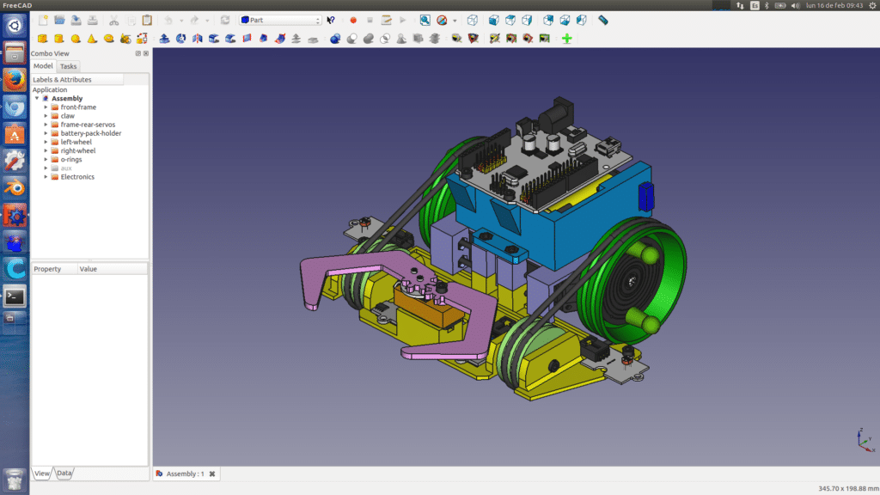Switch to the Tasks tab

pyautogui.click(x=69, y=66)
